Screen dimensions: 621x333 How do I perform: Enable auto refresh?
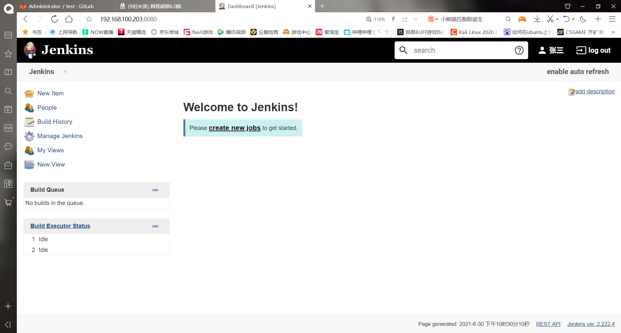coord(578,71)
